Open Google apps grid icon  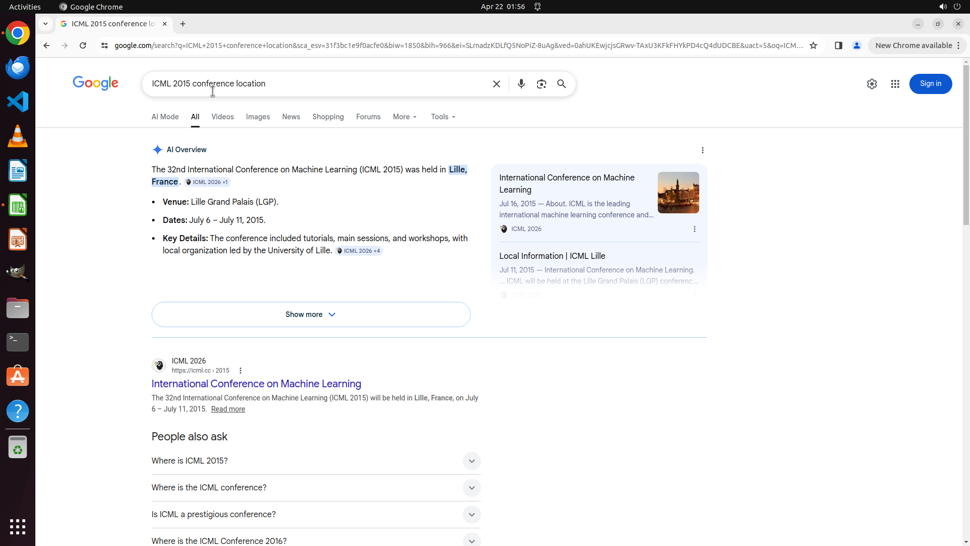(895, 84)
